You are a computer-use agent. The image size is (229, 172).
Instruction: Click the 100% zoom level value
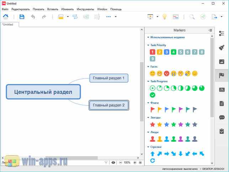click(127, 162)
